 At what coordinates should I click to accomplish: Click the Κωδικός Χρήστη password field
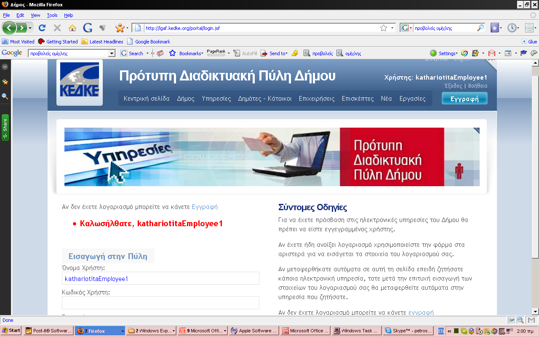pyautogui.click(x=160, y=303)
